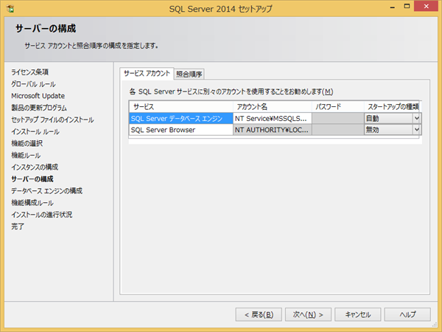
Task: Click the スタートアップの種類 column header
Action: pos(392,107)
